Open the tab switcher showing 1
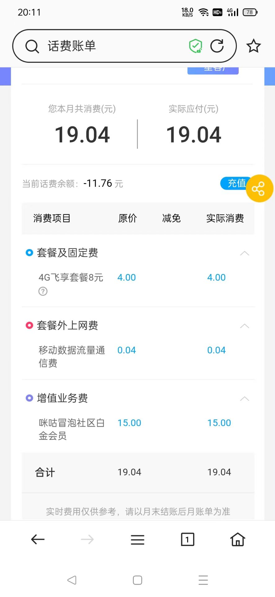The height and width of the screenshot is (597, 275). (187, 539)
